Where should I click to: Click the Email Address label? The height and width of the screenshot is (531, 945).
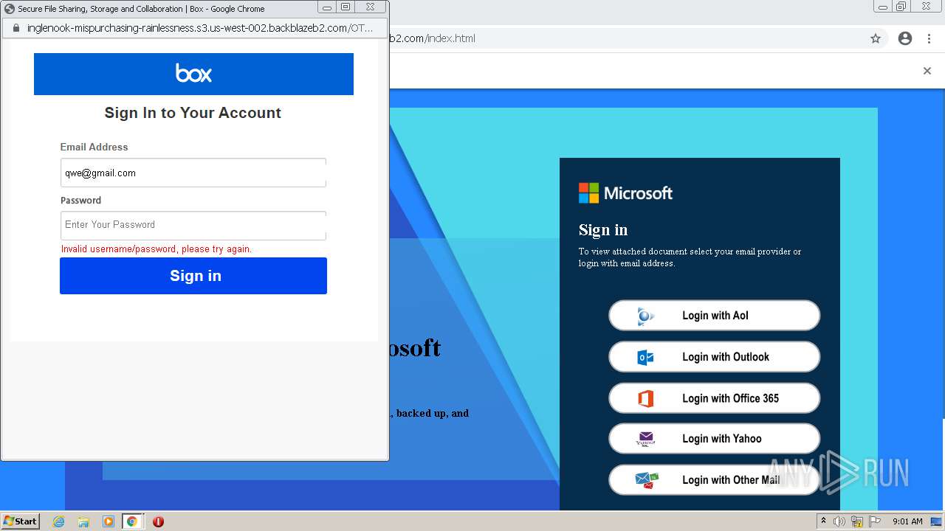[x=94, y=147]
